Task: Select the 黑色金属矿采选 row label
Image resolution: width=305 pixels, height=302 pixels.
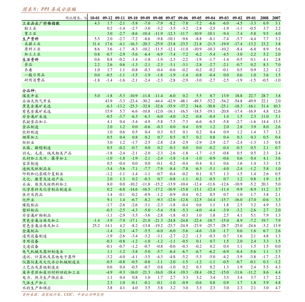Action: coord(37,106)
